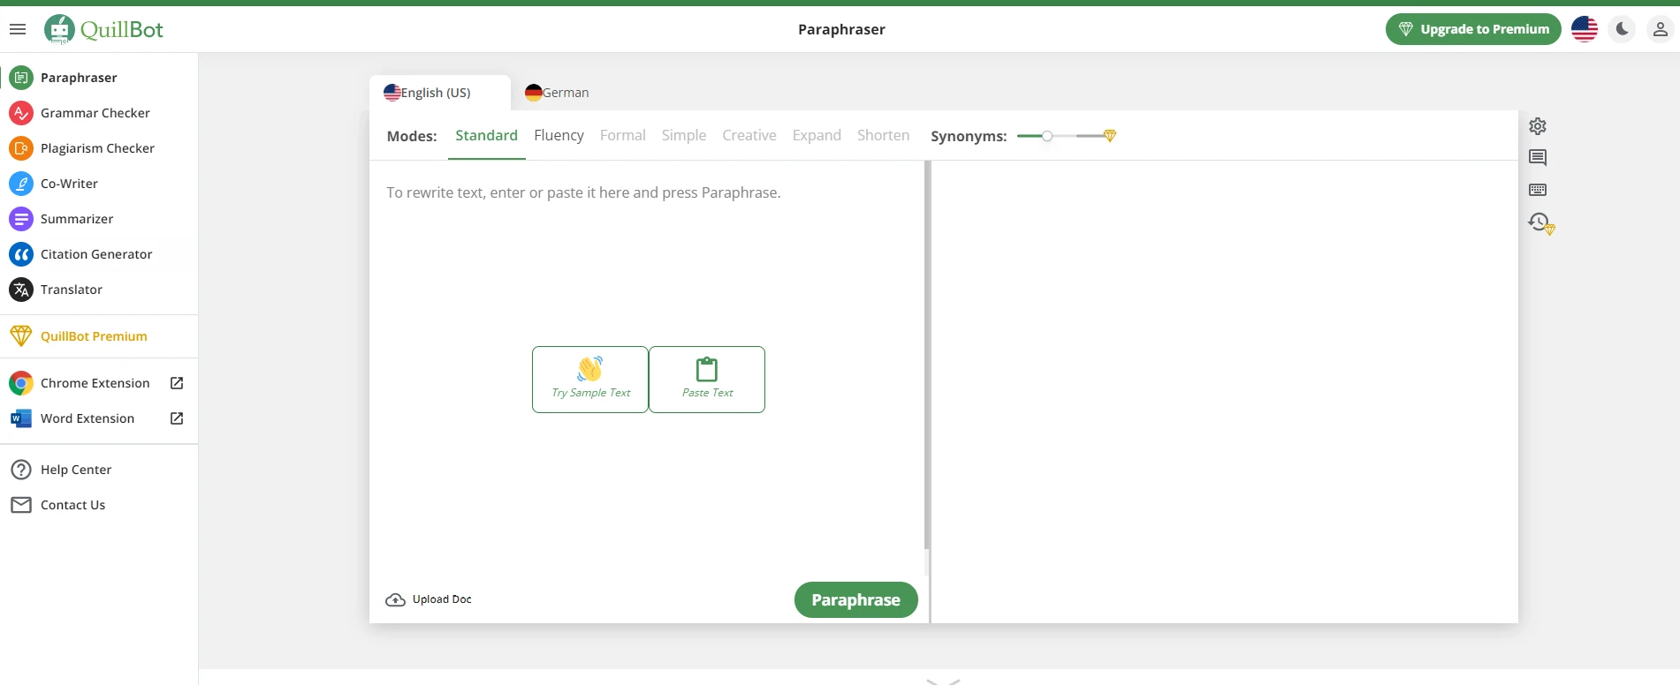Open the Citation Generator quote icon
The width and height of the screenshot is (1680, 685).
click(21, 254)
